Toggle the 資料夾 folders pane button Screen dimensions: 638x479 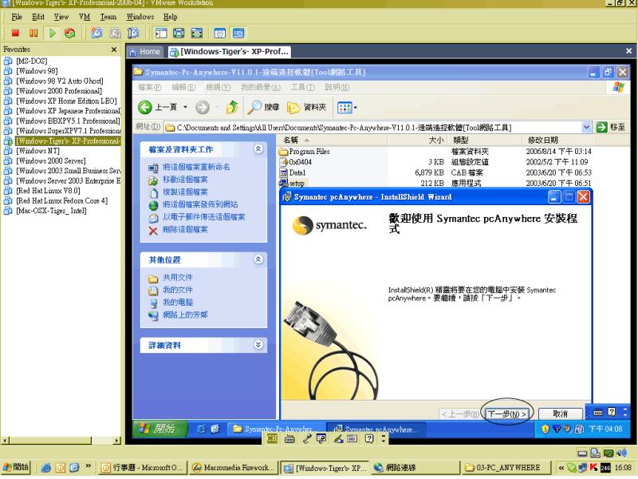coord(307,107)
